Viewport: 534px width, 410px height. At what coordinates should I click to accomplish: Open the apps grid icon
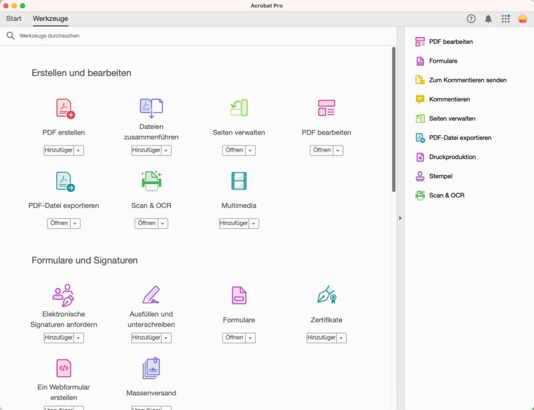click(x=505, y=18)
